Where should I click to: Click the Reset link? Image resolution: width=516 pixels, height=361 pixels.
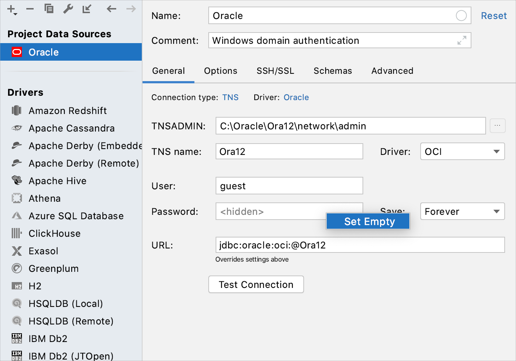[x=494, y=16]
